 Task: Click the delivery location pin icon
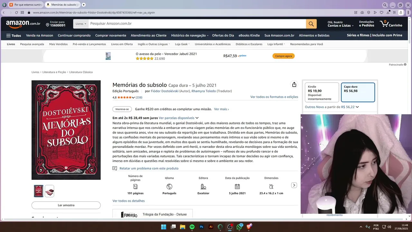(x=48, y=25)
